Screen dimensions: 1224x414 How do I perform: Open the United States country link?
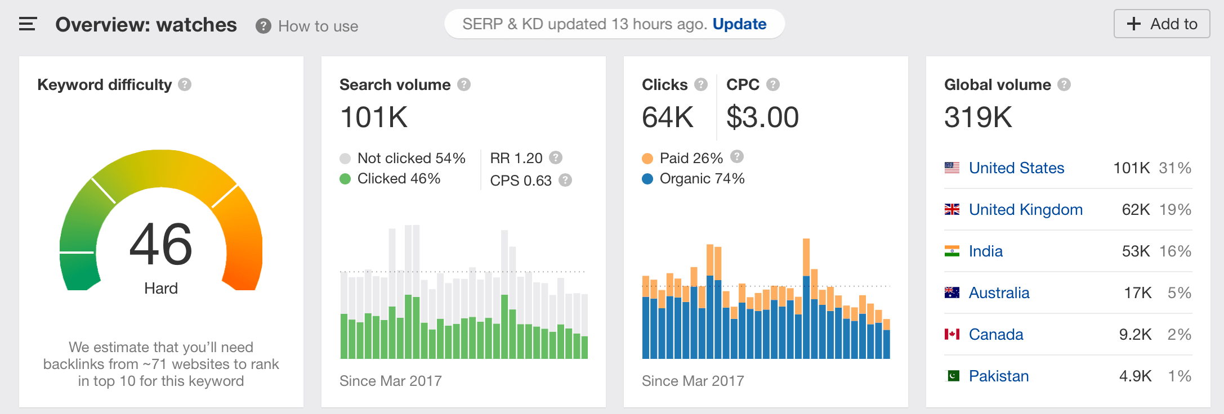tap(1016, 168)
